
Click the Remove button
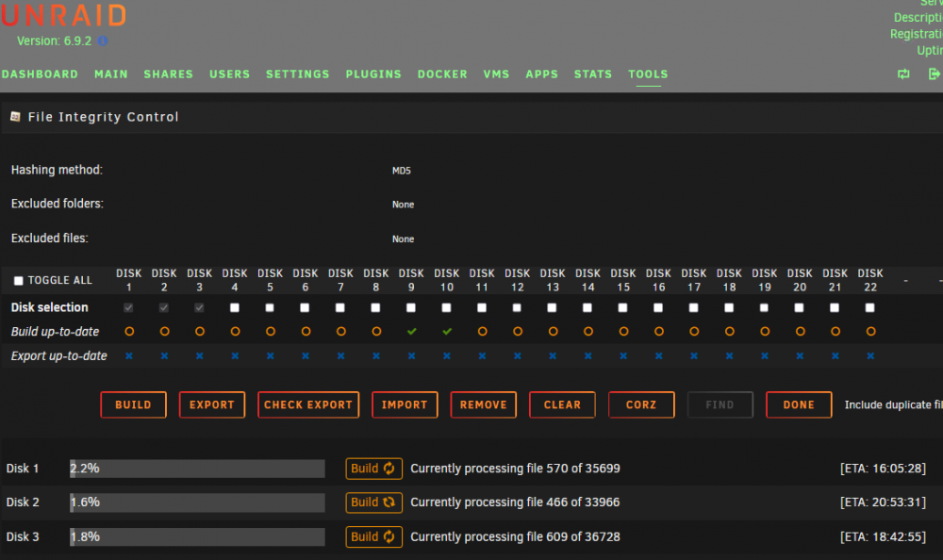[x=484, y=404]
